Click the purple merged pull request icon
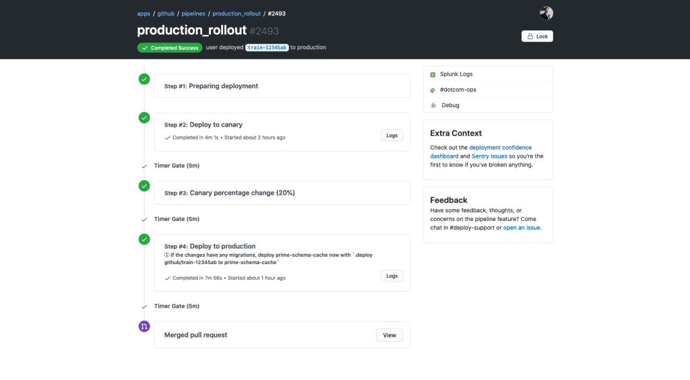 point(144,327)
